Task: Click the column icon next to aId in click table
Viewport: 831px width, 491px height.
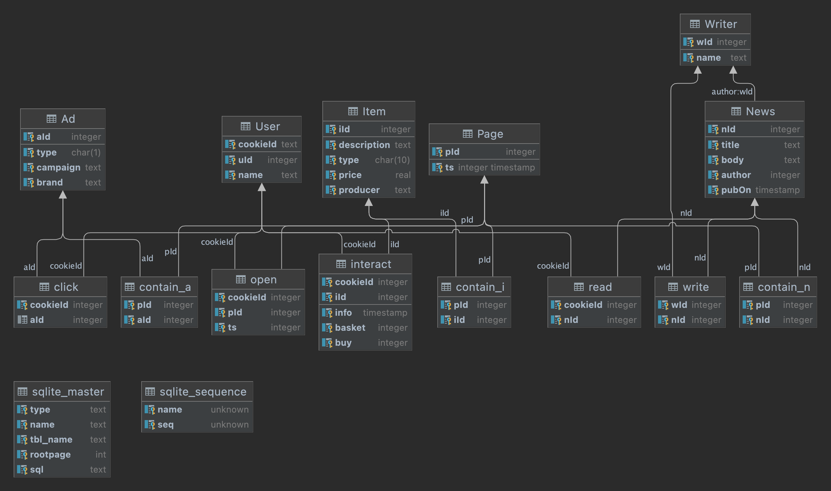Action: tap(23, 320)
